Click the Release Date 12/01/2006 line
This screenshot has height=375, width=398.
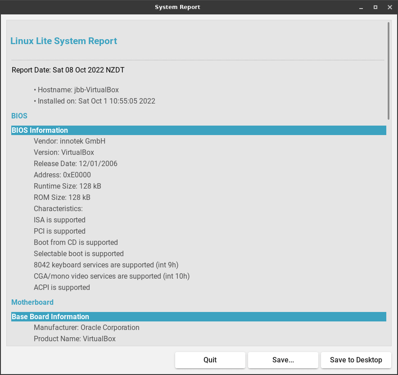coord(75,163)
